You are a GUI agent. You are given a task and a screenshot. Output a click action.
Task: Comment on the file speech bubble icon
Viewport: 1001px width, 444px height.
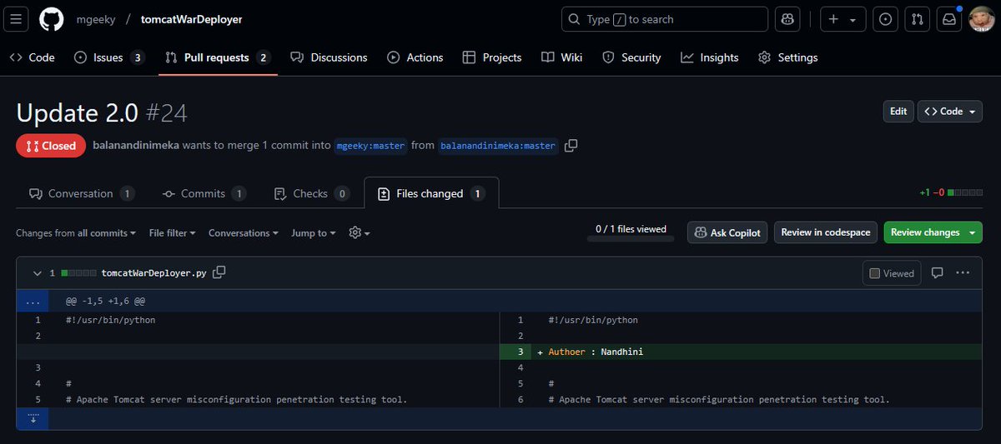point(937,272)
